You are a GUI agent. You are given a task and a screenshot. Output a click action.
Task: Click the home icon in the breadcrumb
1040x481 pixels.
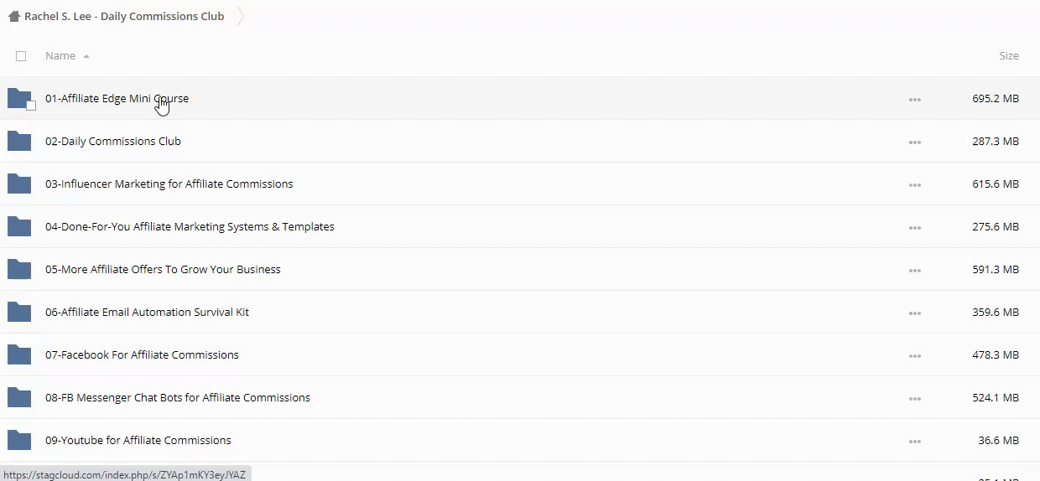point(13,16)
